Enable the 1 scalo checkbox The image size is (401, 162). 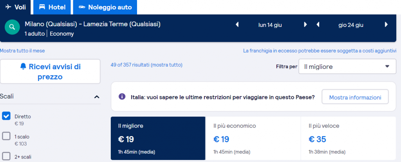pyautogui.click(x=6, y=136)
